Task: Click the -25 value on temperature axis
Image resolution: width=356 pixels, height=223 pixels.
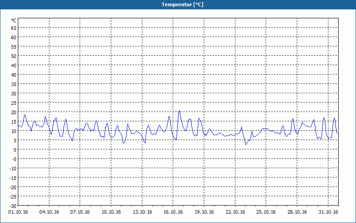Action: (x=13, y=196)
